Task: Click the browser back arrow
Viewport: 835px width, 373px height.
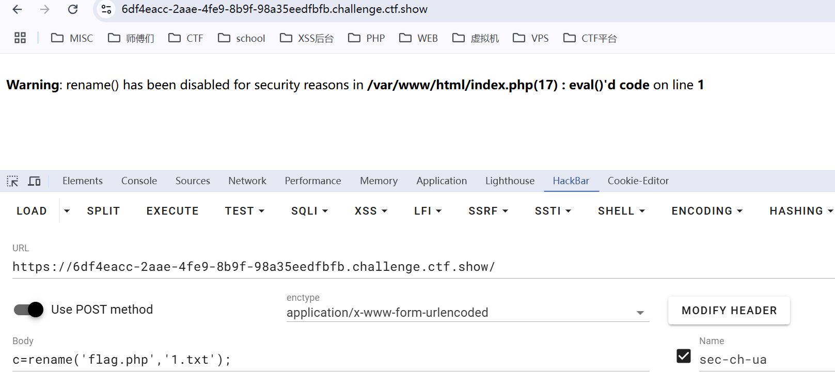Action: [x=17, y=9]
